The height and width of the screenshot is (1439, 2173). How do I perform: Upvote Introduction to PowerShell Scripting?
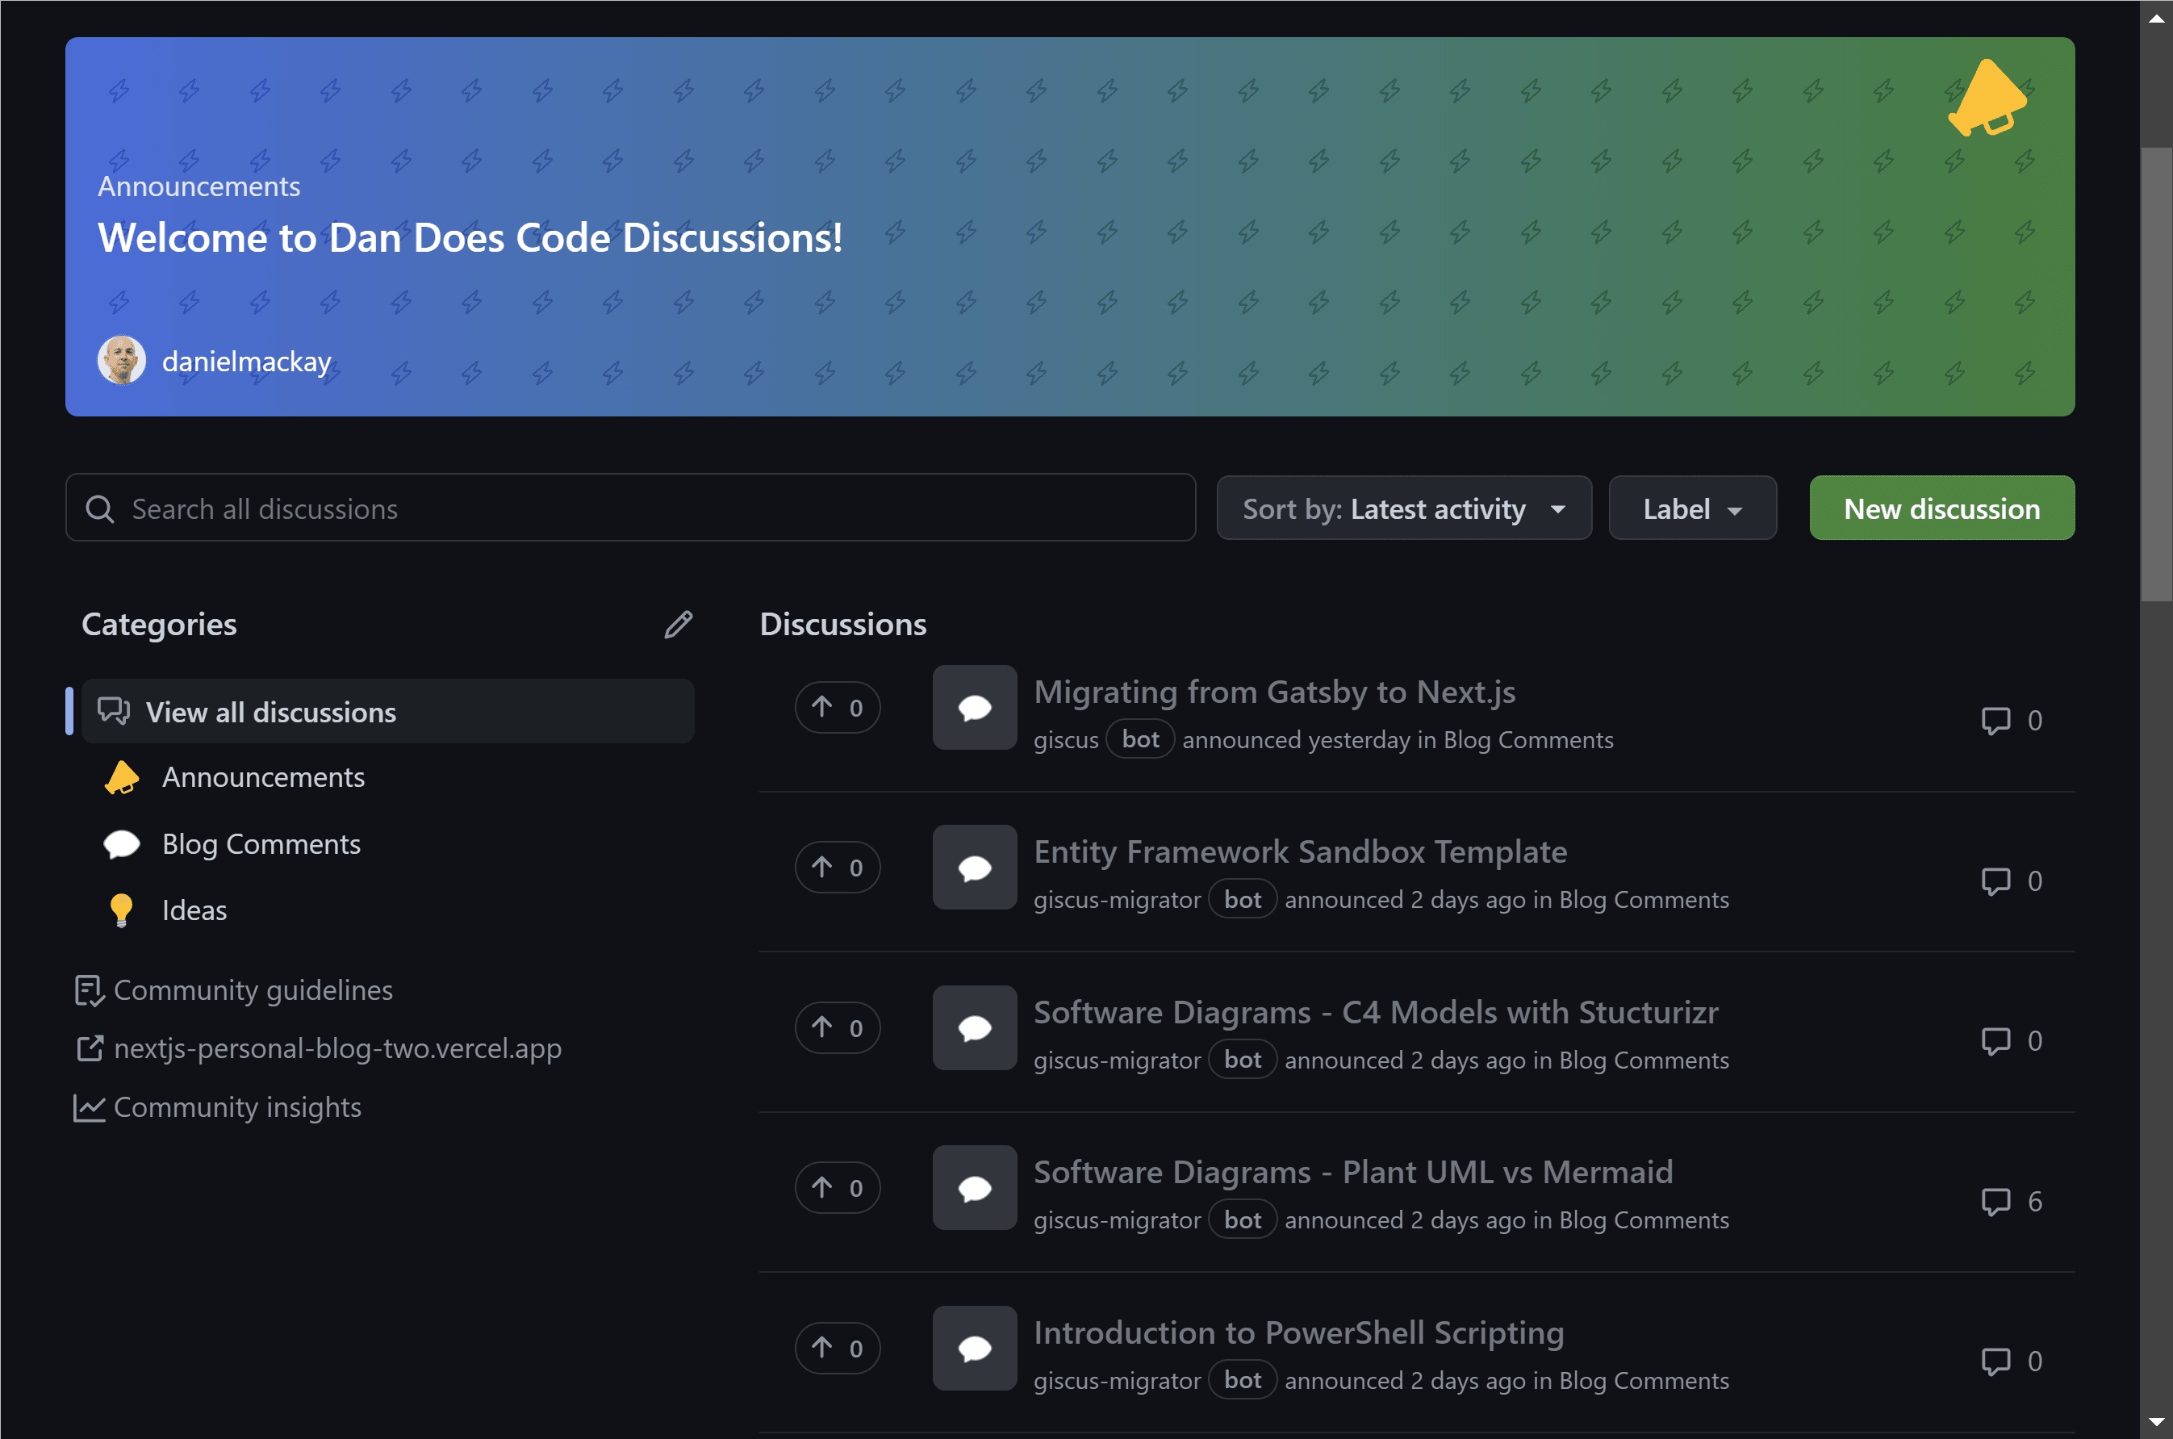(838, 1348)
